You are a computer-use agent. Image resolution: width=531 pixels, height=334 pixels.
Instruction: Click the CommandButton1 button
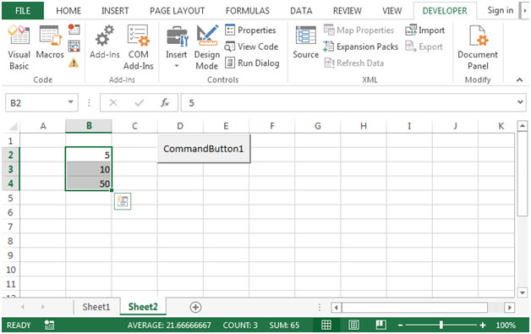click(204, 149)
